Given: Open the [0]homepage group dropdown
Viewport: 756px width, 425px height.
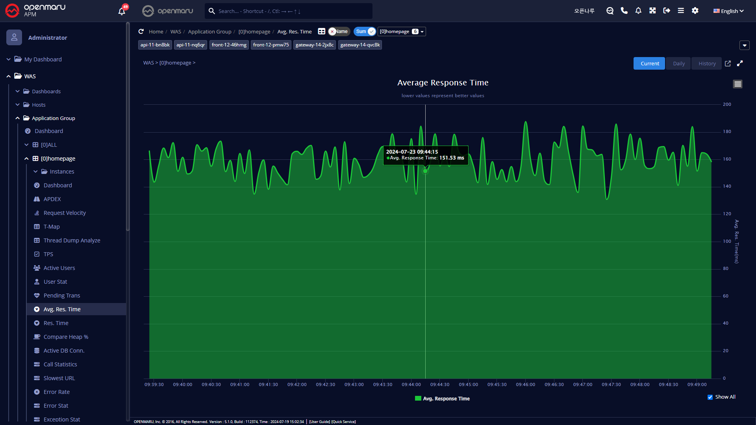Looking at the screenshot, I should 402,31.
